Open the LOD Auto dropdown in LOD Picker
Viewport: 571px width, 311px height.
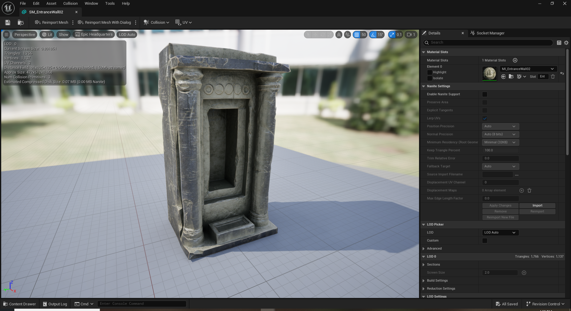[500, 233]
